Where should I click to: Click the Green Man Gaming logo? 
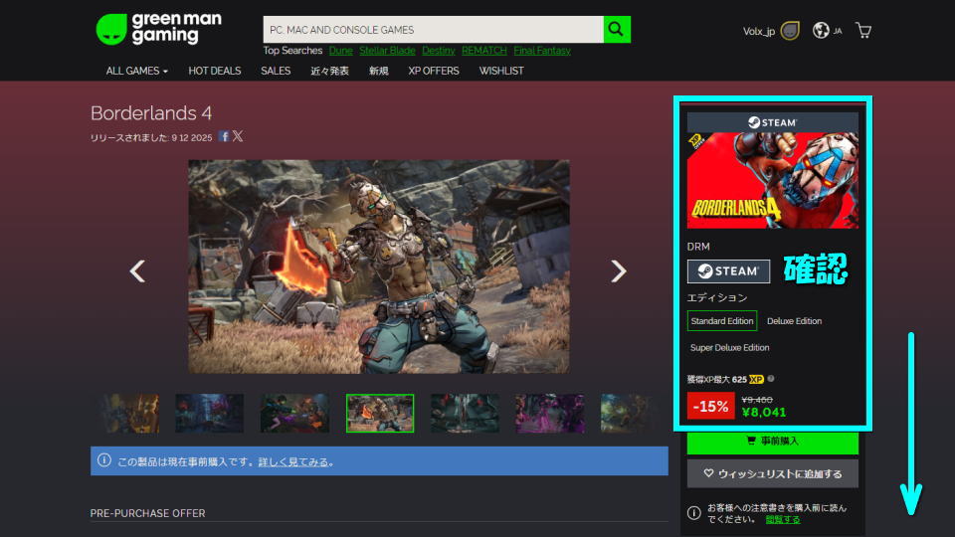[159, 29]
